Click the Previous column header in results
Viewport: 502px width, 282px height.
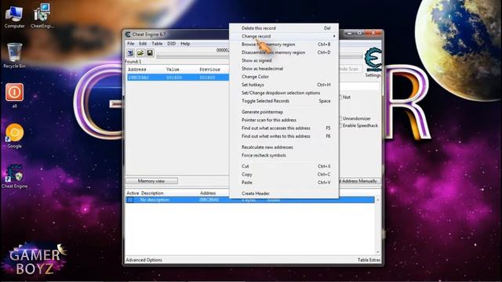coord(209,70)
